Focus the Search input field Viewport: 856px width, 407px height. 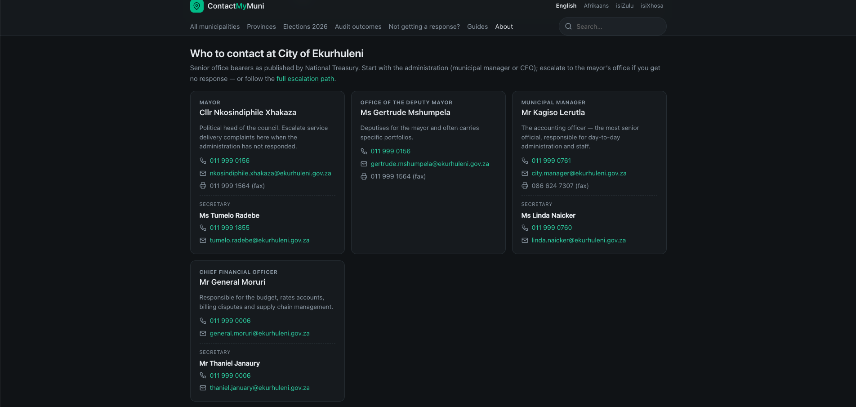point(612,27)
